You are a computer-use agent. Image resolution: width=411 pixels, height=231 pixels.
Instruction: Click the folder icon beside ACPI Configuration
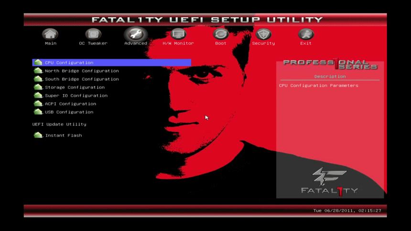pos(38,104)
